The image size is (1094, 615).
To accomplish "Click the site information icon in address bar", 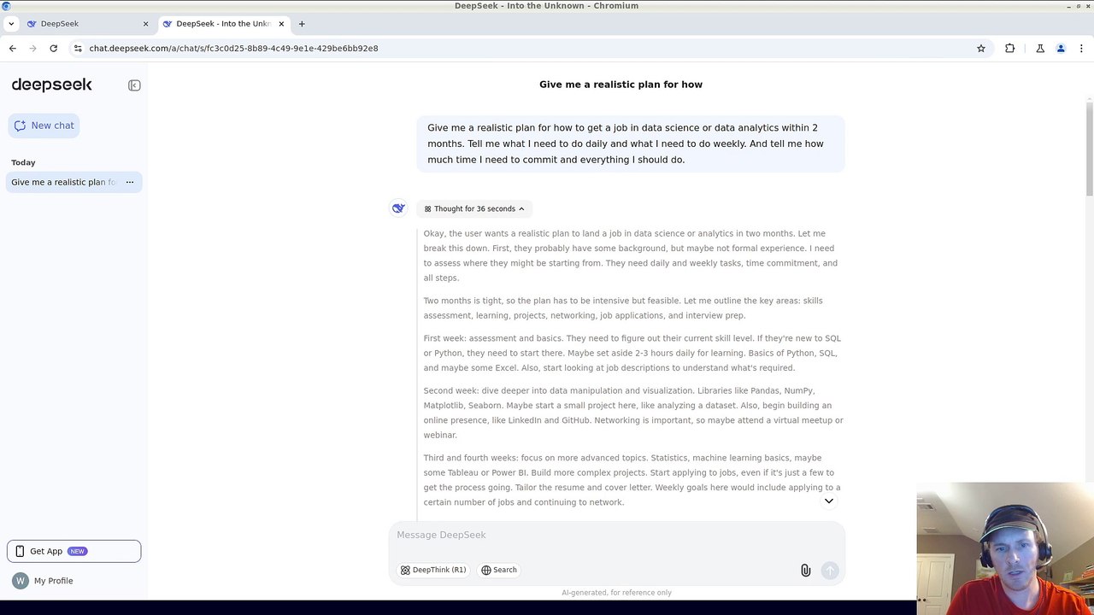I will tap(78, 49).
